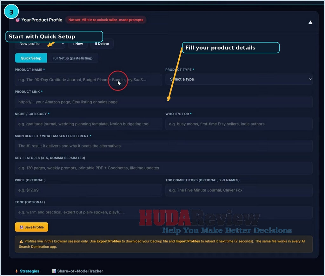Viewport: 325px width, 276px height.
Task: Click into the Product Link field
Action: [x=164, y=102]
